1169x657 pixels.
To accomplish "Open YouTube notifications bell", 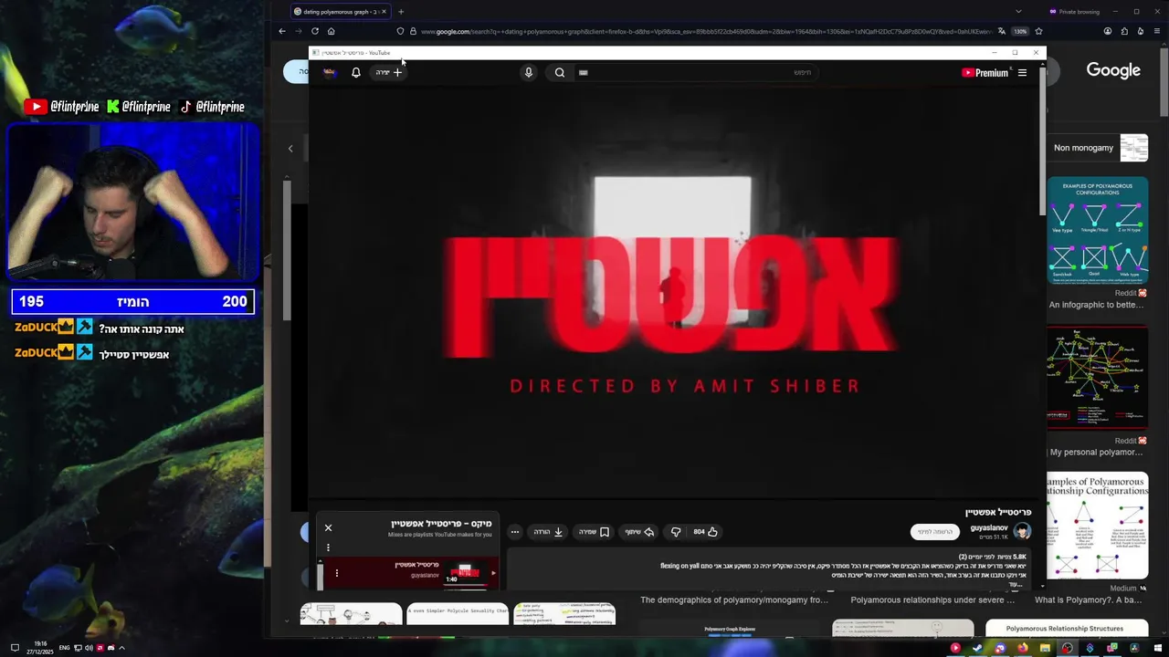I will point(356,73).
